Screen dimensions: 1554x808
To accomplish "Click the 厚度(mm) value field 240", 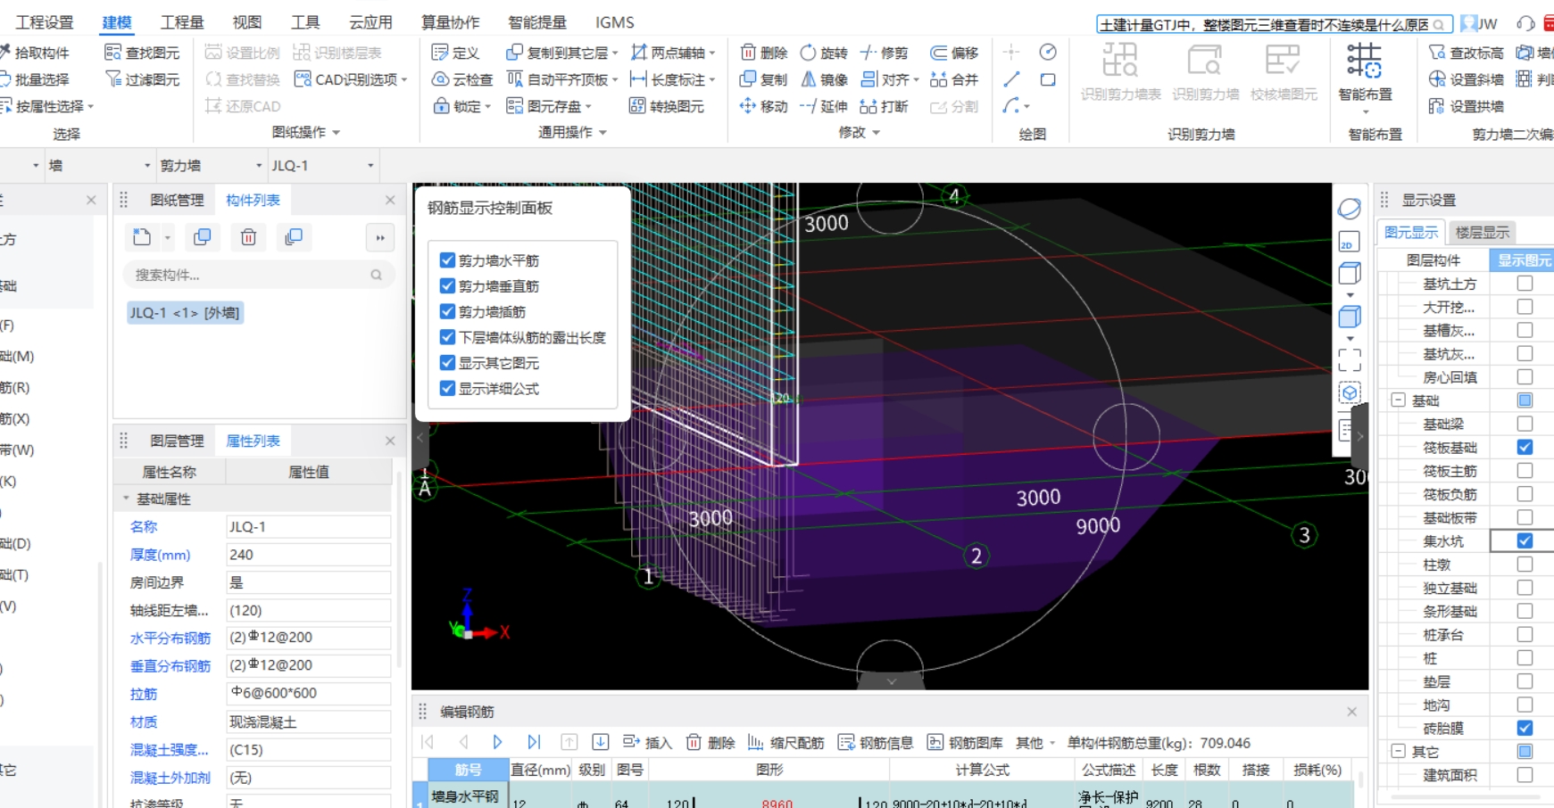I will coord(308,555).
